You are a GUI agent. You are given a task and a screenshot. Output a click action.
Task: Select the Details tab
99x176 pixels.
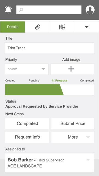pos(13,27)
